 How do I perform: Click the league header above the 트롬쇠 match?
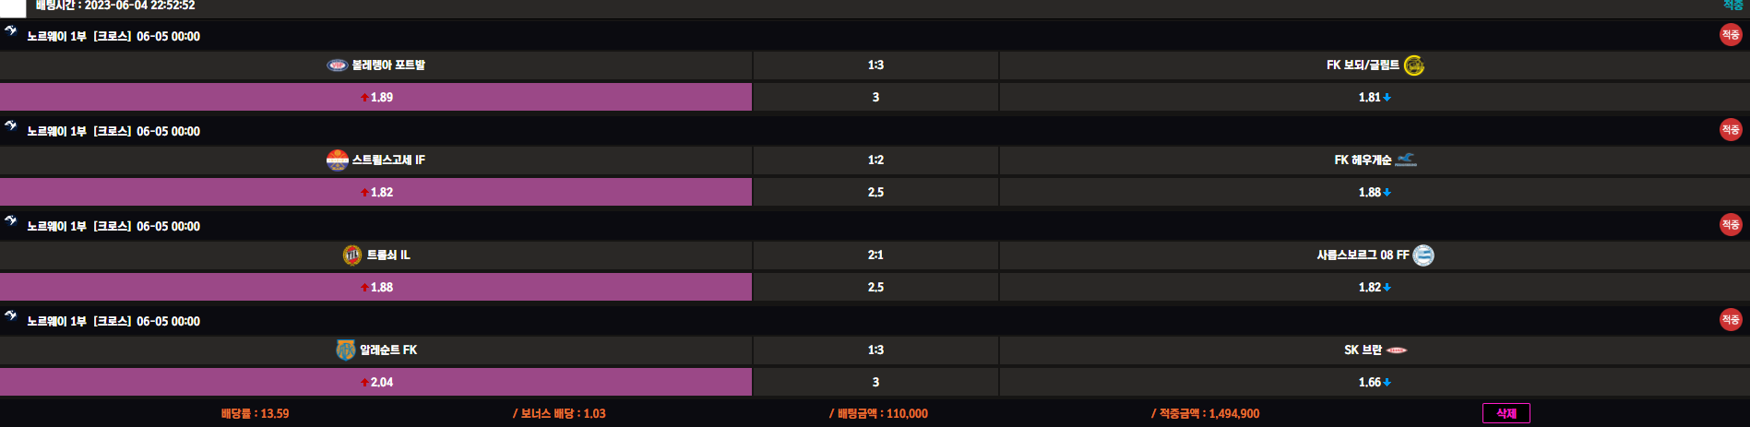point(113,227)
